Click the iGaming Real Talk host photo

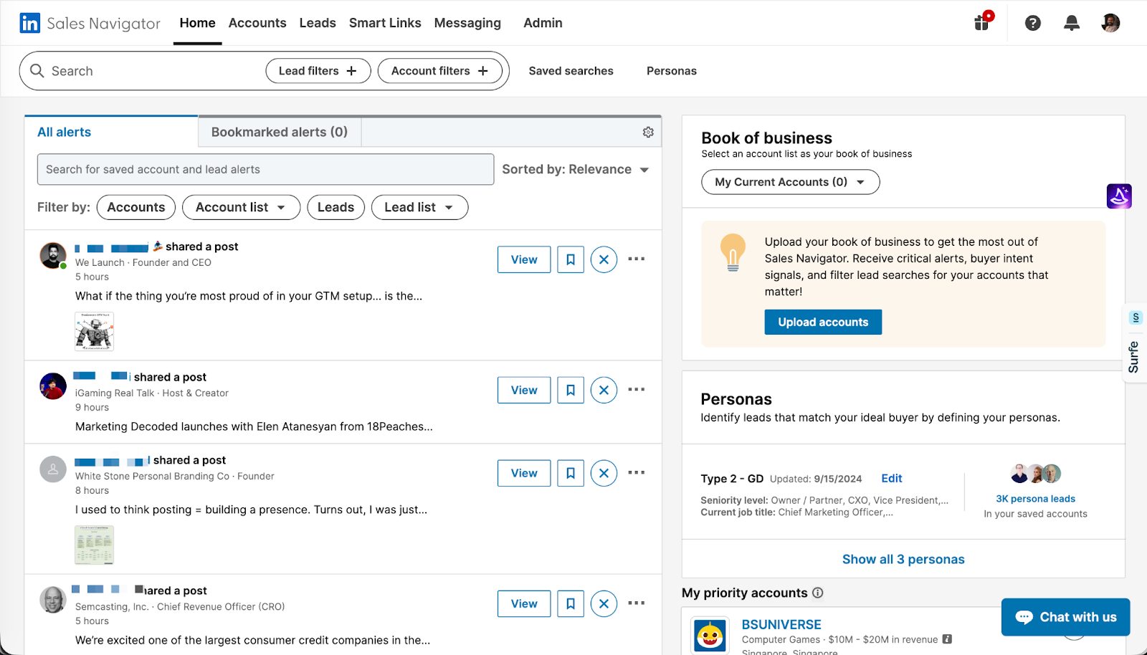coord(53,386)
